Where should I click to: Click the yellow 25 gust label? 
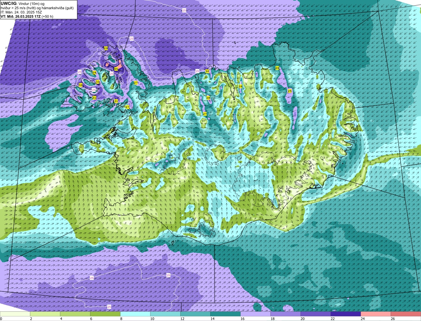(290, 91)
